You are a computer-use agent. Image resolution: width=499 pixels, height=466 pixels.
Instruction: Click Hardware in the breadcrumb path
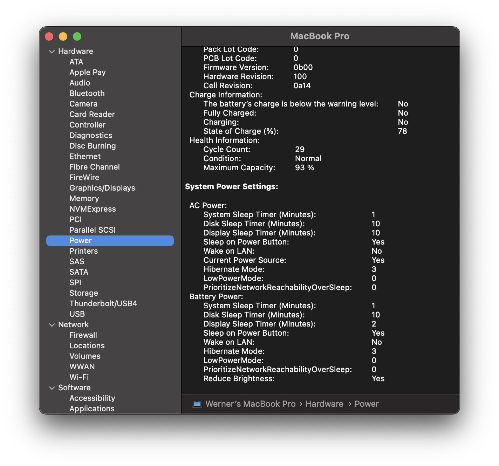pyautogui.click(x=324, y=404)
